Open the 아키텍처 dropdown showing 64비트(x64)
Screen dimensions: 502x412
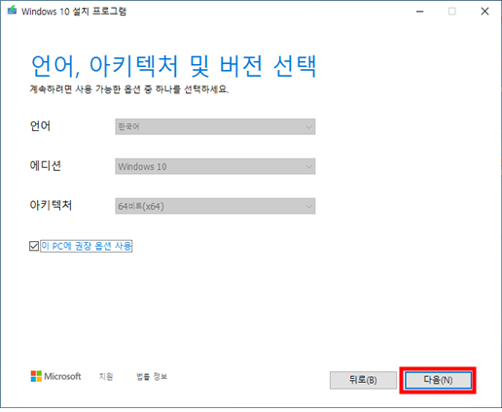pos(215,206)
